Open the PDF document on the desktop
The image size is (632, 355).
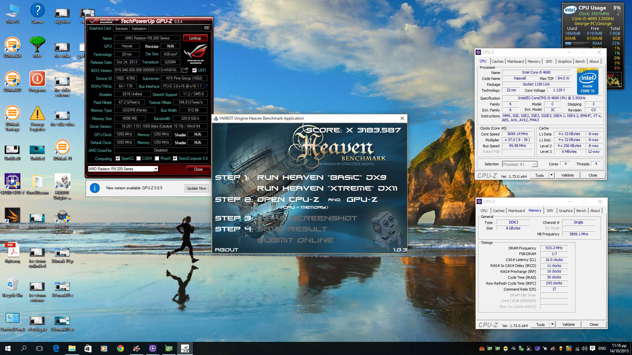point(13,253)
